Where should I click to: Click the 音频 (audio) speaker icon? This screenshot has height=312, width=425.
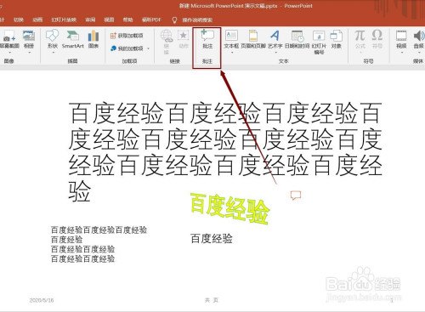tap(419, 36)
